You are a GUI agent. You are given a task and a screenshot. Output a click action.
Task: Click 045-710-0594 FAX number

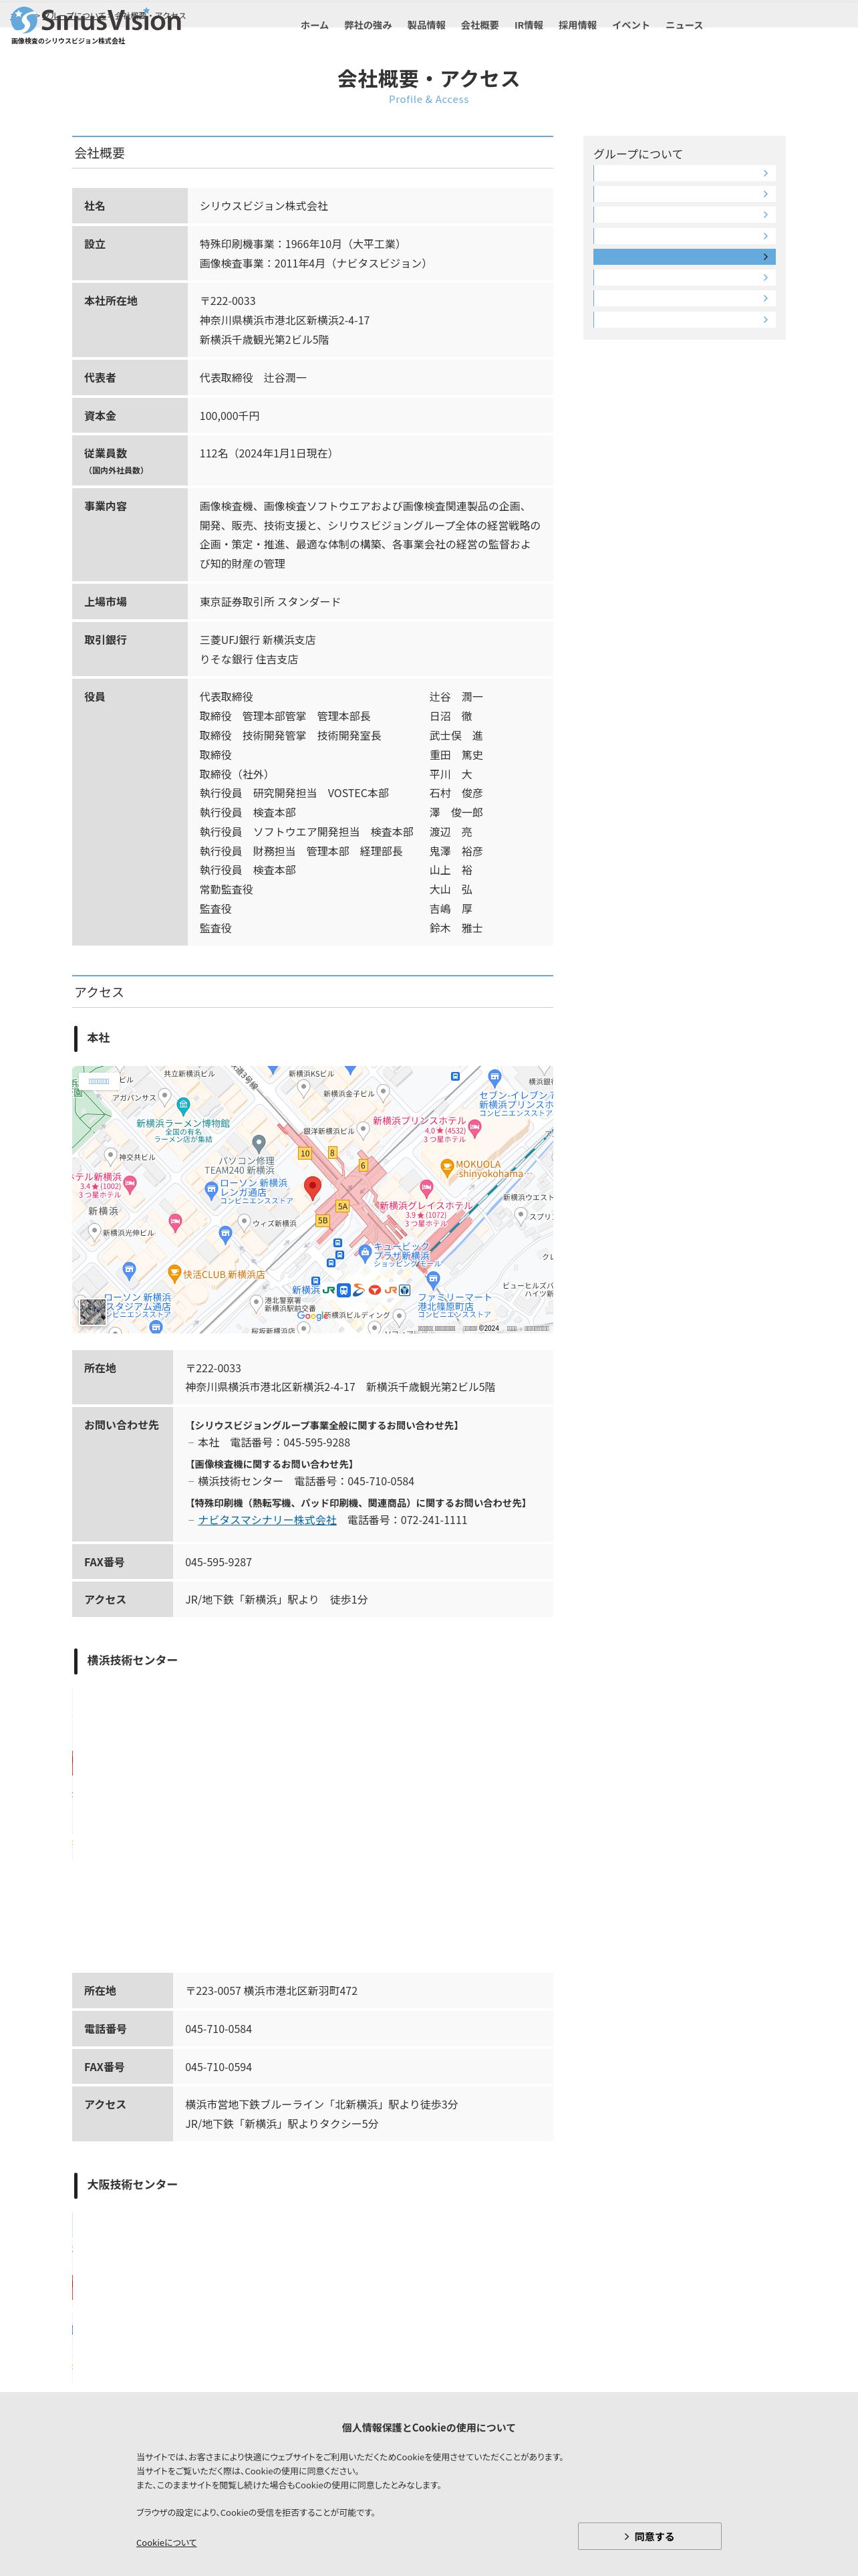pos(219,2067)
